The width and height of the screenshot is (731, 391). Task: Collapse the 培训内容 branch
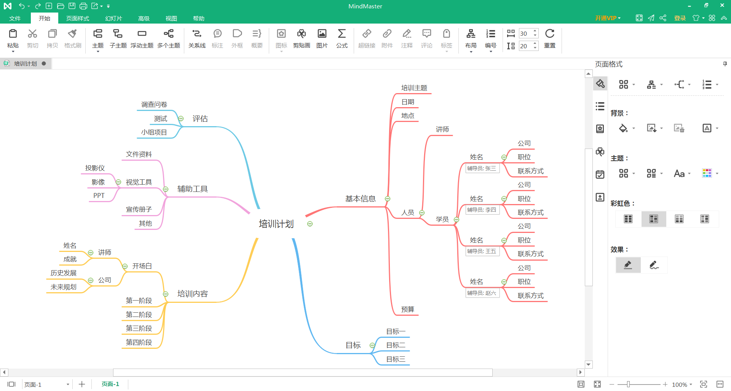[x=166, y=294]
